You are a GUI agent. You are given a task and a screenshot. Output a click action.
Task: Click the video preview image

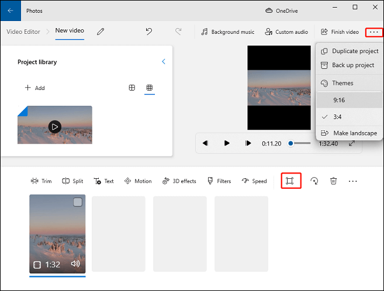click(x=279, y=88)
